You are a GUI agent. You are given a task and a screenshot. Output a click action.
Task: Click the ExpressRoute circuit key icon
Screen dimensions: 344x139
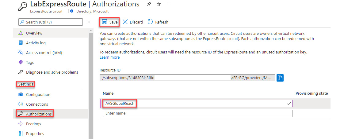[23, 6]
